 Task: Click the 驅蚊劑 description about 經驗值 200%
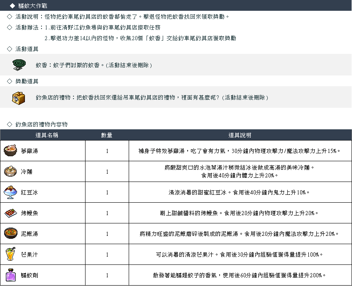click(x=240, y=275)
